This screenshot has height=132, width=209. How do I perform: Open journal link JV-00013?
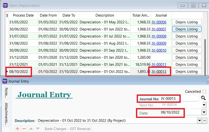[x=159, y=72]
